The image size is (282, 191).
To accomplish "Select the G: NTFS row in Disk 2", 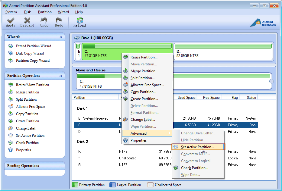I will pos(166,165).
